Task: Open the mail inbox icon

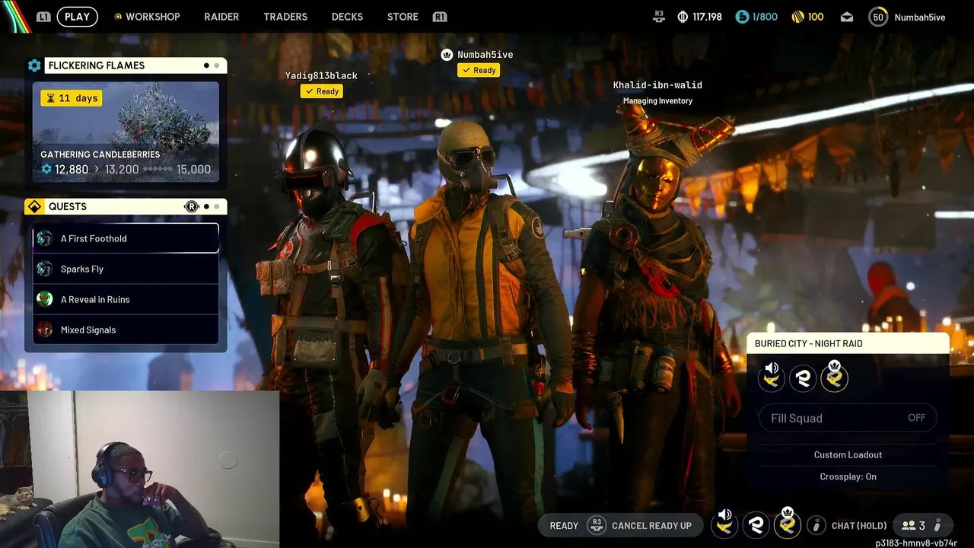Action: coord(847,17)
